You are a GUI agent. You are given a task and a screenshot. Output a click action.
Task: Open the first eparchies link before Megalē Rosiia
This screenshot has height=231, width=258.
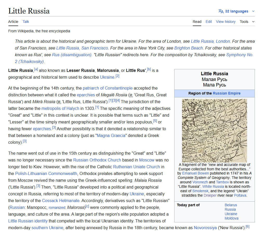[x=86, y=95]
